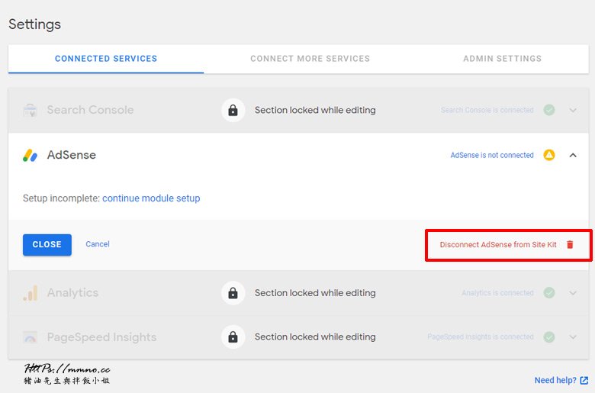Collapse the AdSense section chevron
This screenshot has height=393, width=595.
point(573,155)
